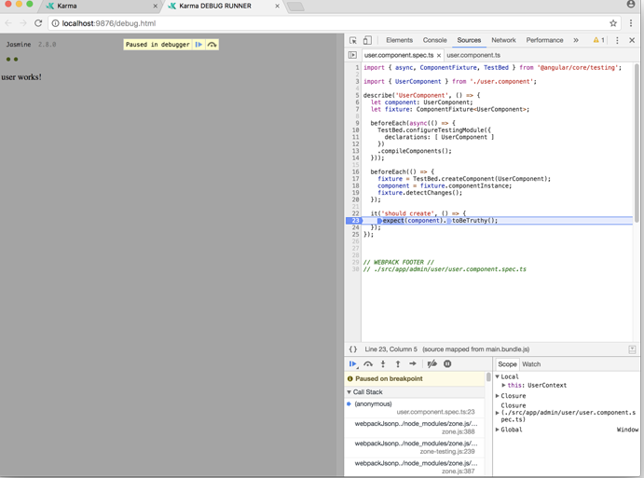This screenshot has height=478, width=644.
Task: Reload the page with browser refresh button
Action: tap(38, 23)
